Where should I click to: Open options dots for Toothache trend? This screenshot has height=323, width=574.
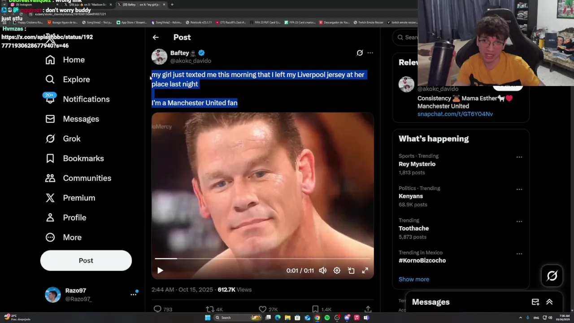click(519, 222)
